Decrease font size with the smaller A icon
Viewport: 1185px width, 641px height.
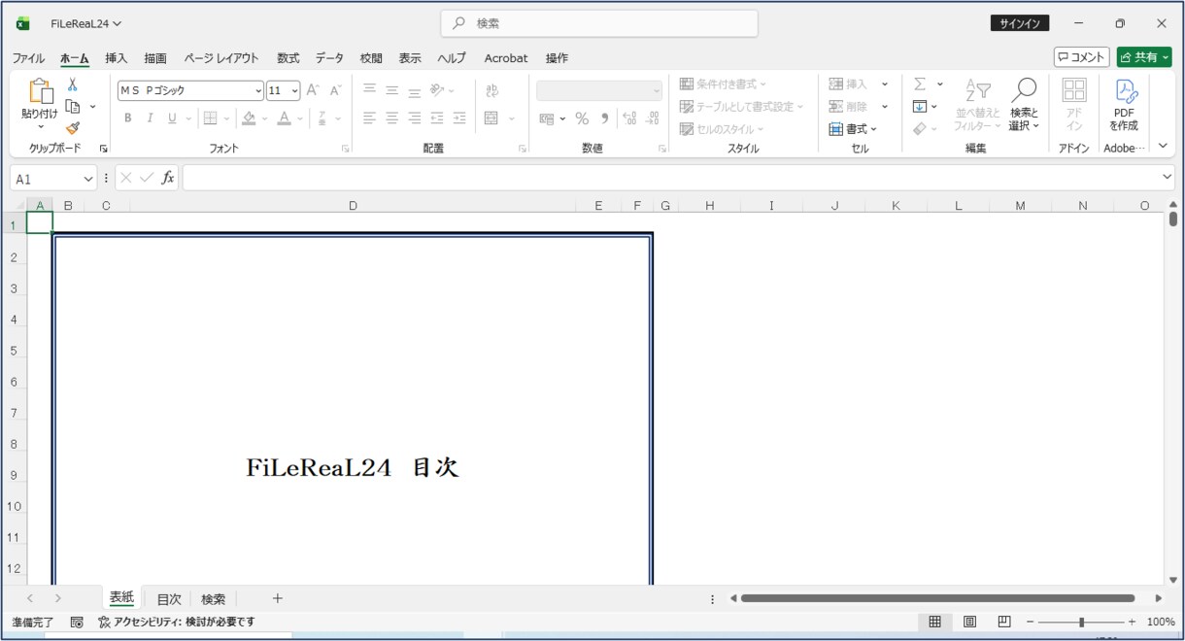point(336,90)
